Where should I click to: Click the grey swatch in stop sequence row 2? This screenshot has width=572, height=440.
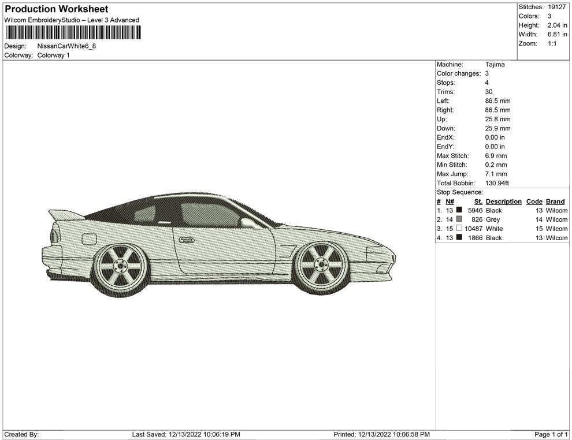[459, 219]
